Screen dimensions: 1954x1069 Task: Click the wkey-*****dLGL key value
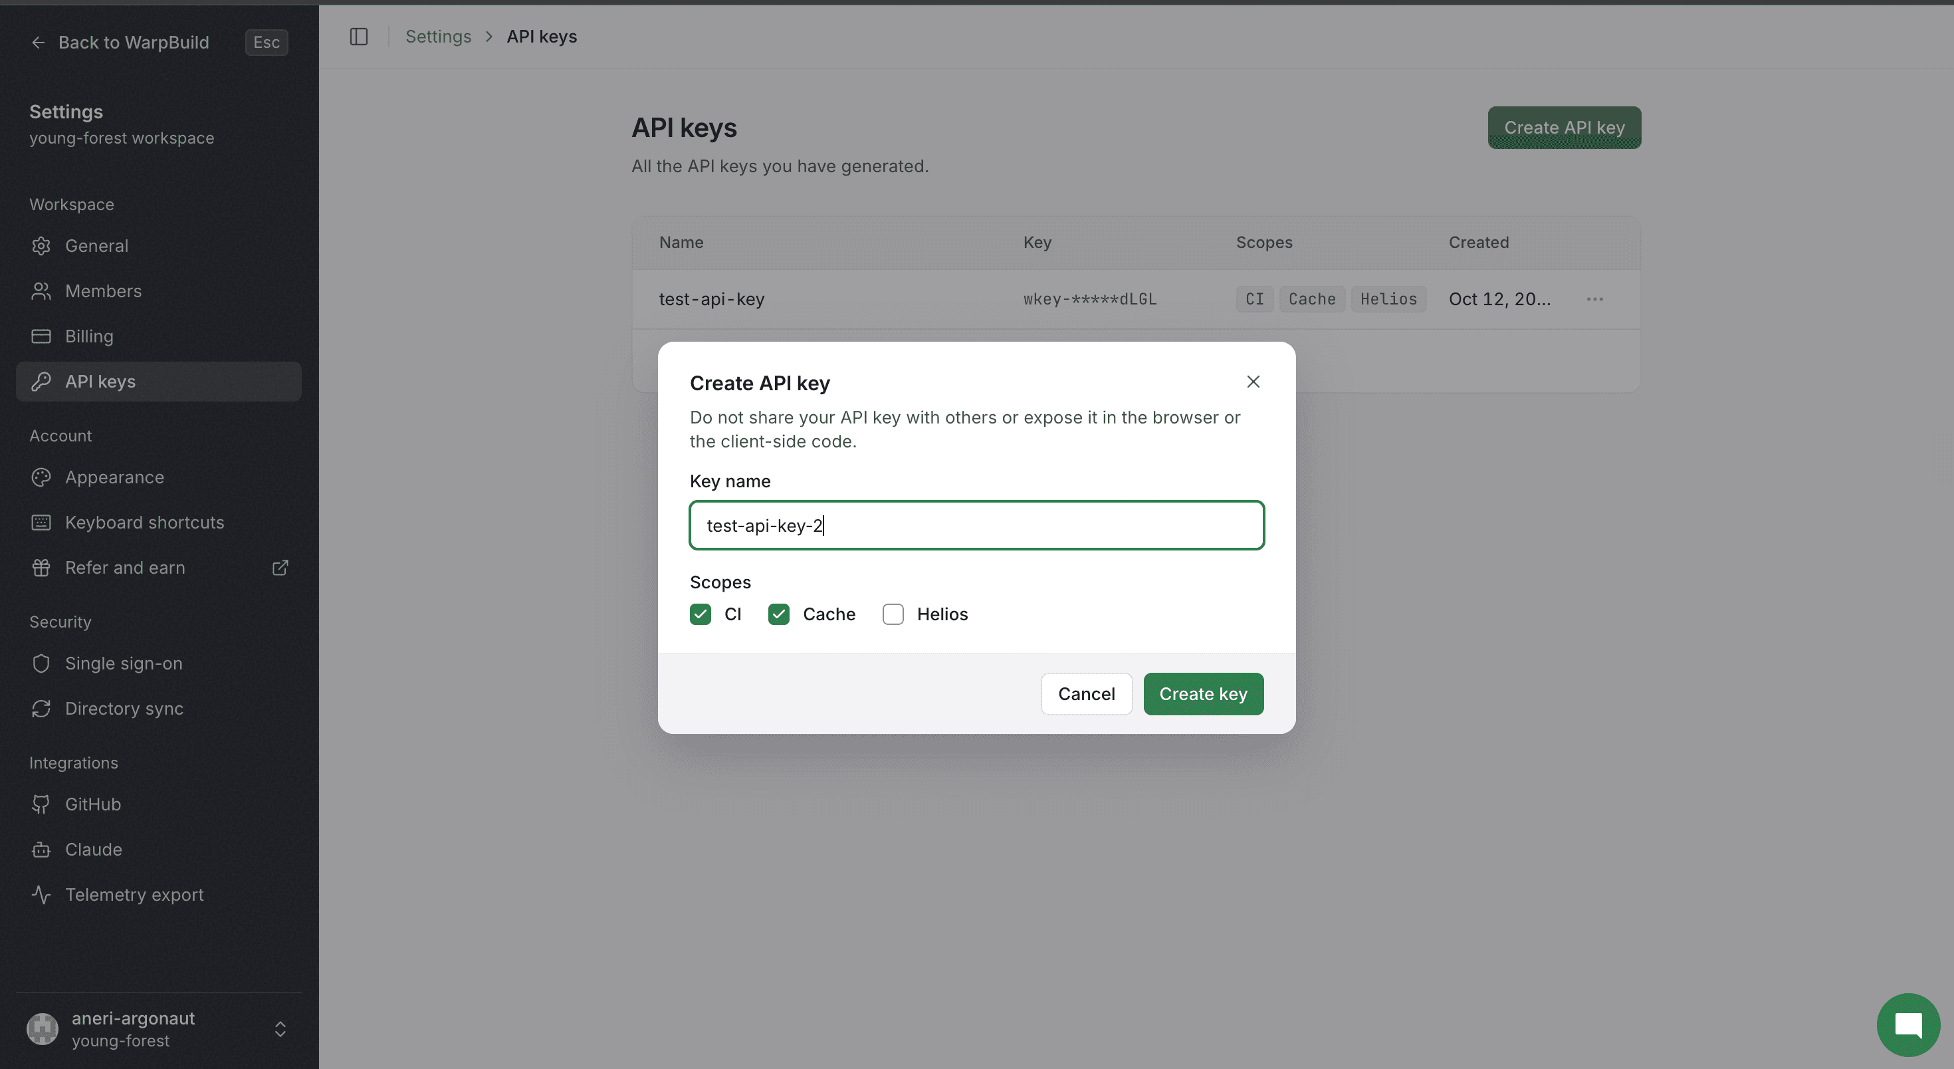(x=1090, y=299)
